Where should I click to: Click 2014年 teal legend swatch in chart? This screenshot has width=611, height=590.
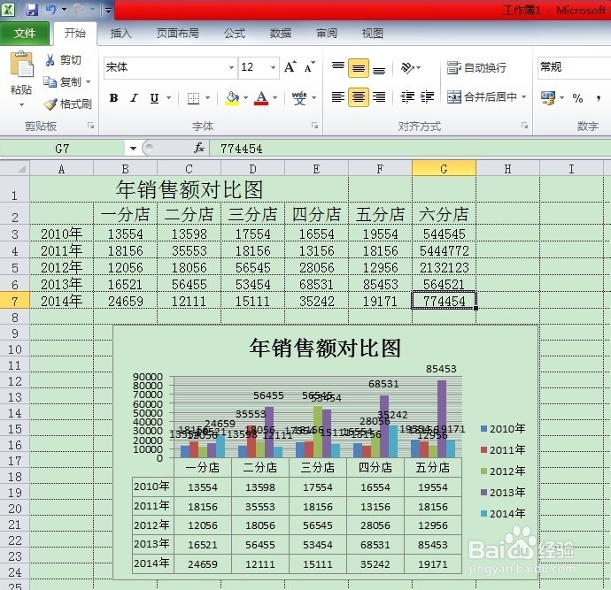[484, 514]
